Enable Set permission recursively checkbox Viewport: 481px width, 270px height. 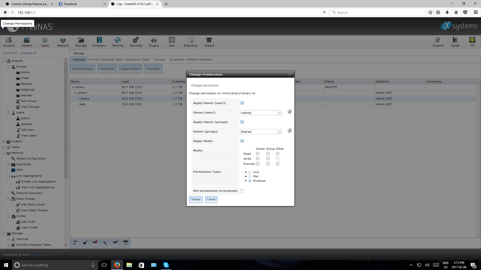[242, 190]
